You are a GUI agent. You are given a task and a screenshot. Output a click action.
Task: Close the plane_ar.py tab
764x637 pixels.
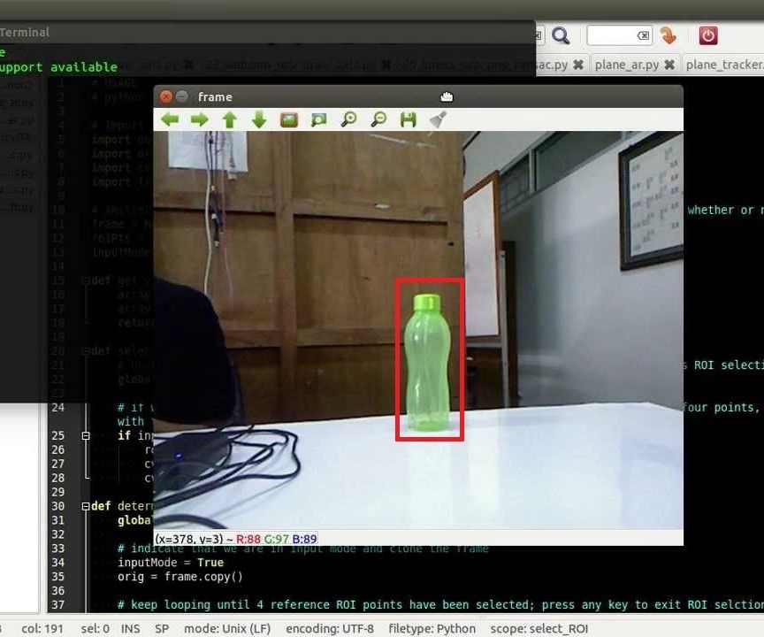pos(669,65)
